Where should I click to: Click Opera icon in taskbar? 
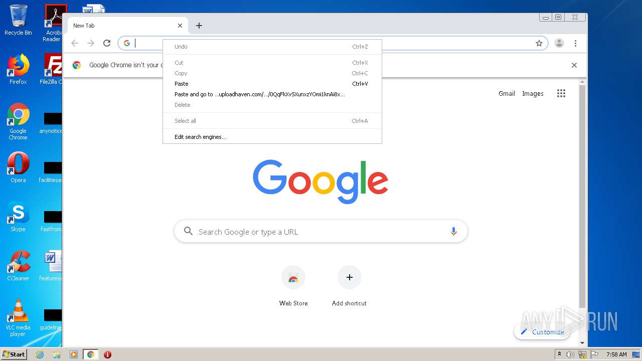[x=107, y=354]
